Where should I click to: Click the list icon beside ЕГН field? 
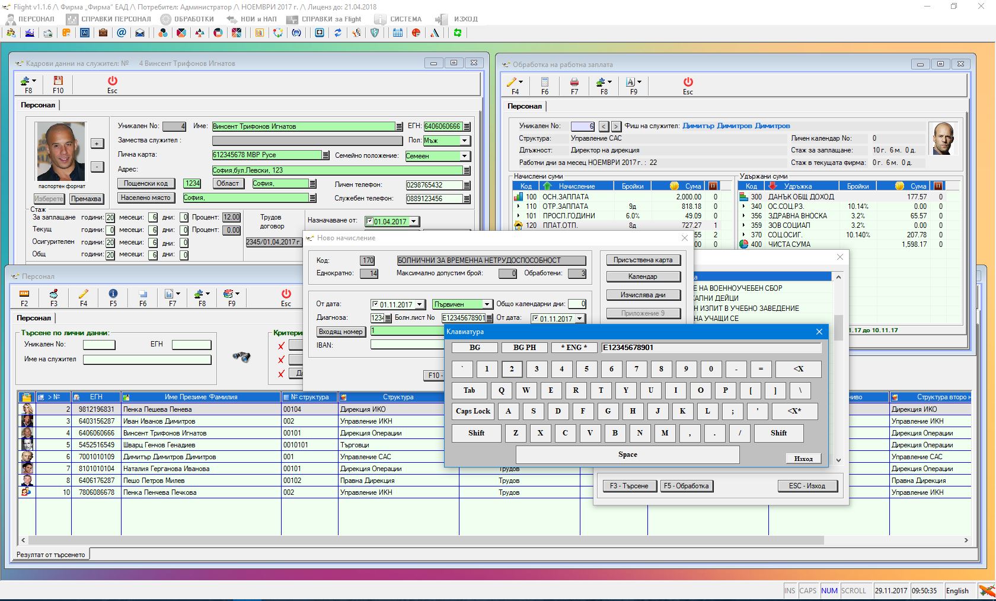click(467, 126)
